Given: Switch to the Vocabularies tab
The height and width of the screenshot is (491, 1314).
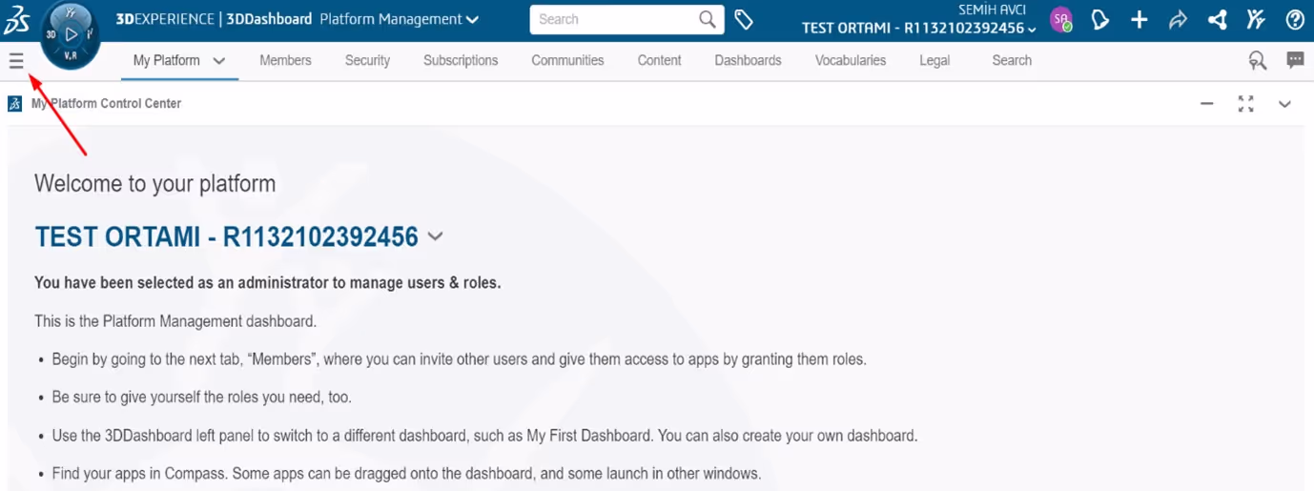Looking at the screenshot, I should [x=851, y=60].
